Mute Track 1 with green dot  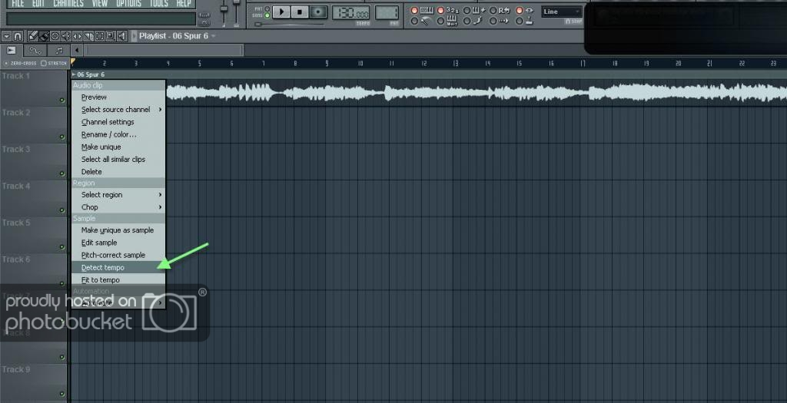click(62, 101)
